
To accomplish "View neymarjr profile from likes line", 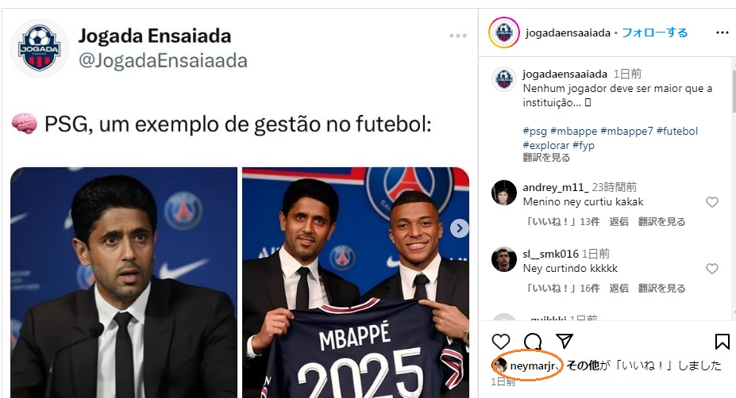I will point(535,365).
